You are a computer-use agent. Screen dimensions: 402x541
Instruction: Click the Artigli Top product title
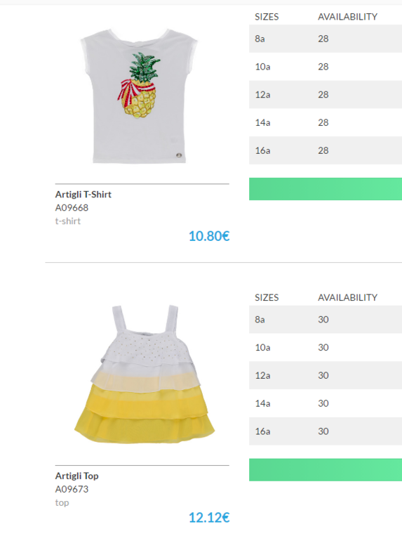(x=76, y=476)
